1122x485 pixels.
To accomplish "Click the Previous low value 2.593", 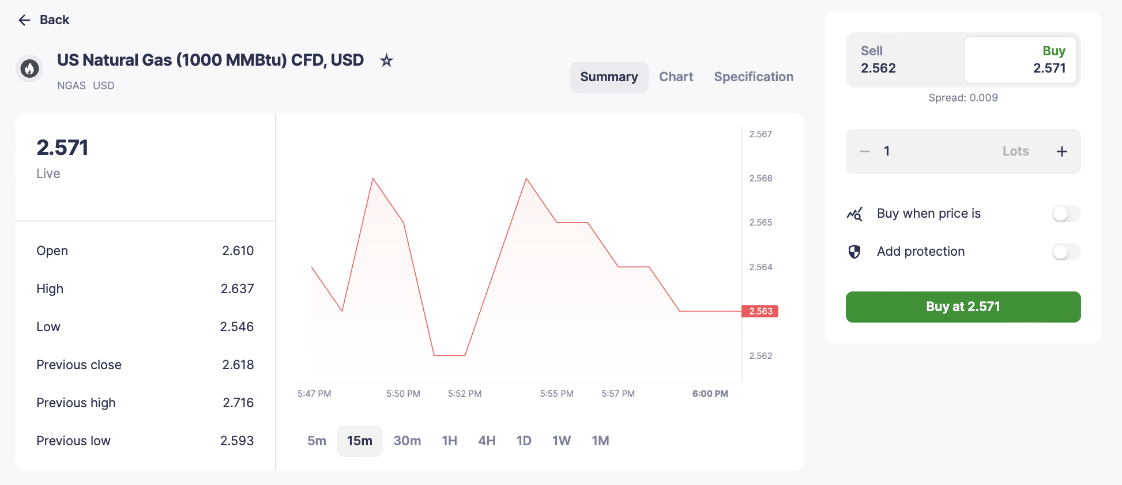I will tap(236, 441).
